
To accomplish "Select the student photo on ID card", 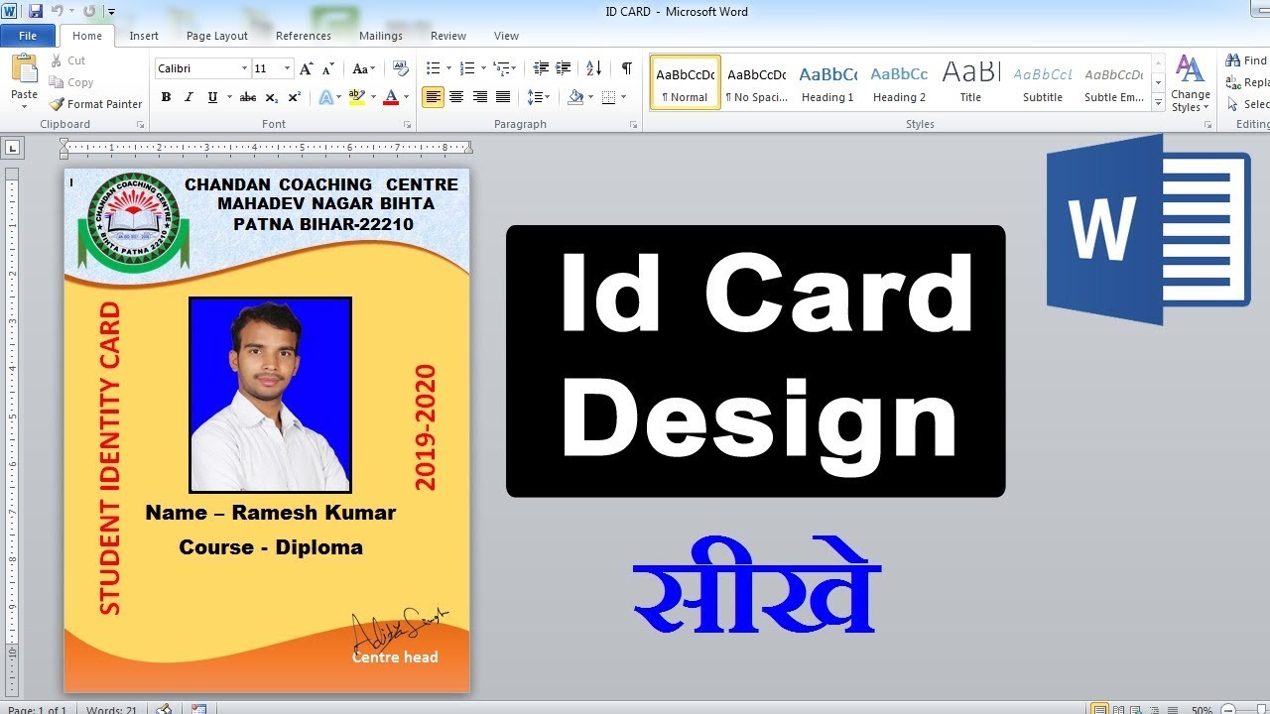I will click(x=270, y=395).
